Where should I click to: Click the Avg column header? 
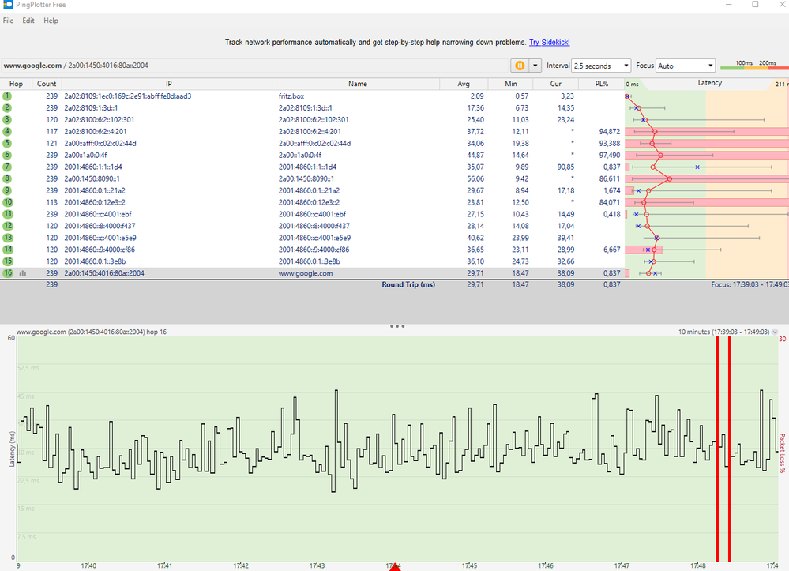click(x=464, y=84)
